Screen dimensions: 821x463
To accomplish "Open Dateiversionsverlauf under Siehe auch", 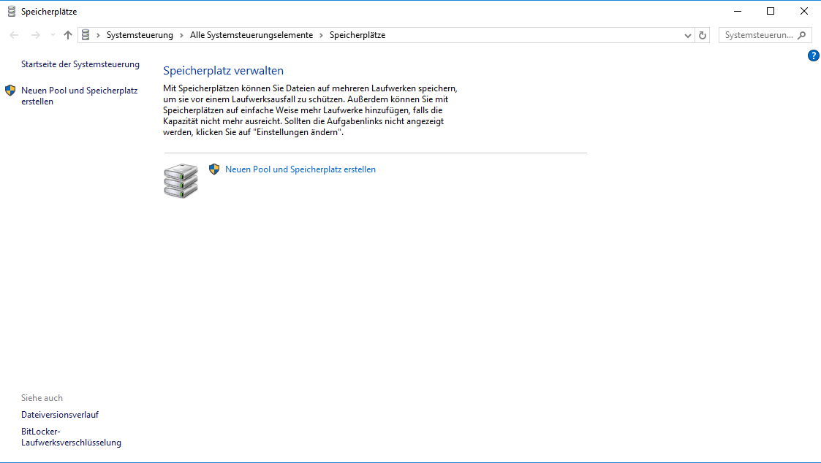I will click(x=60, y=415).
